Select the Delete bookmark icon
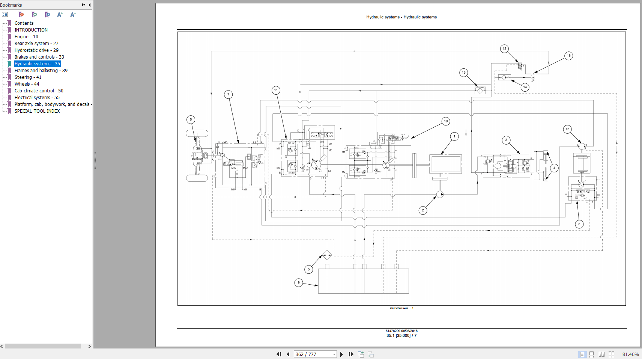 click(x=21, y=15)
